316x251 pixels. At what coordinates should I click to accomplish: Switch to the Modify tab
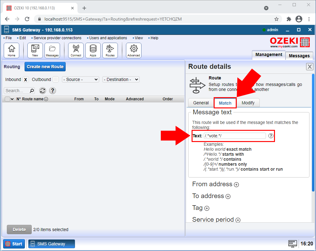pos(248,103)
